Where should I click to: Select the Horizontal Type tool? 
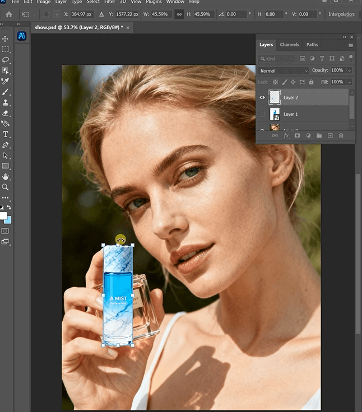coord(6,134)
